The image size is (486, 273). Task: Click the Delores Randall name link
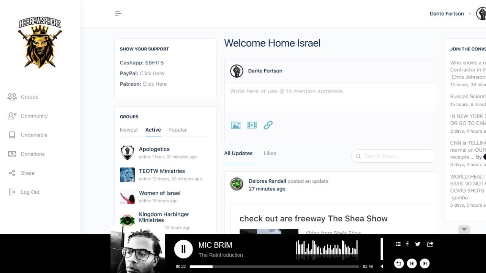point(267,181)
